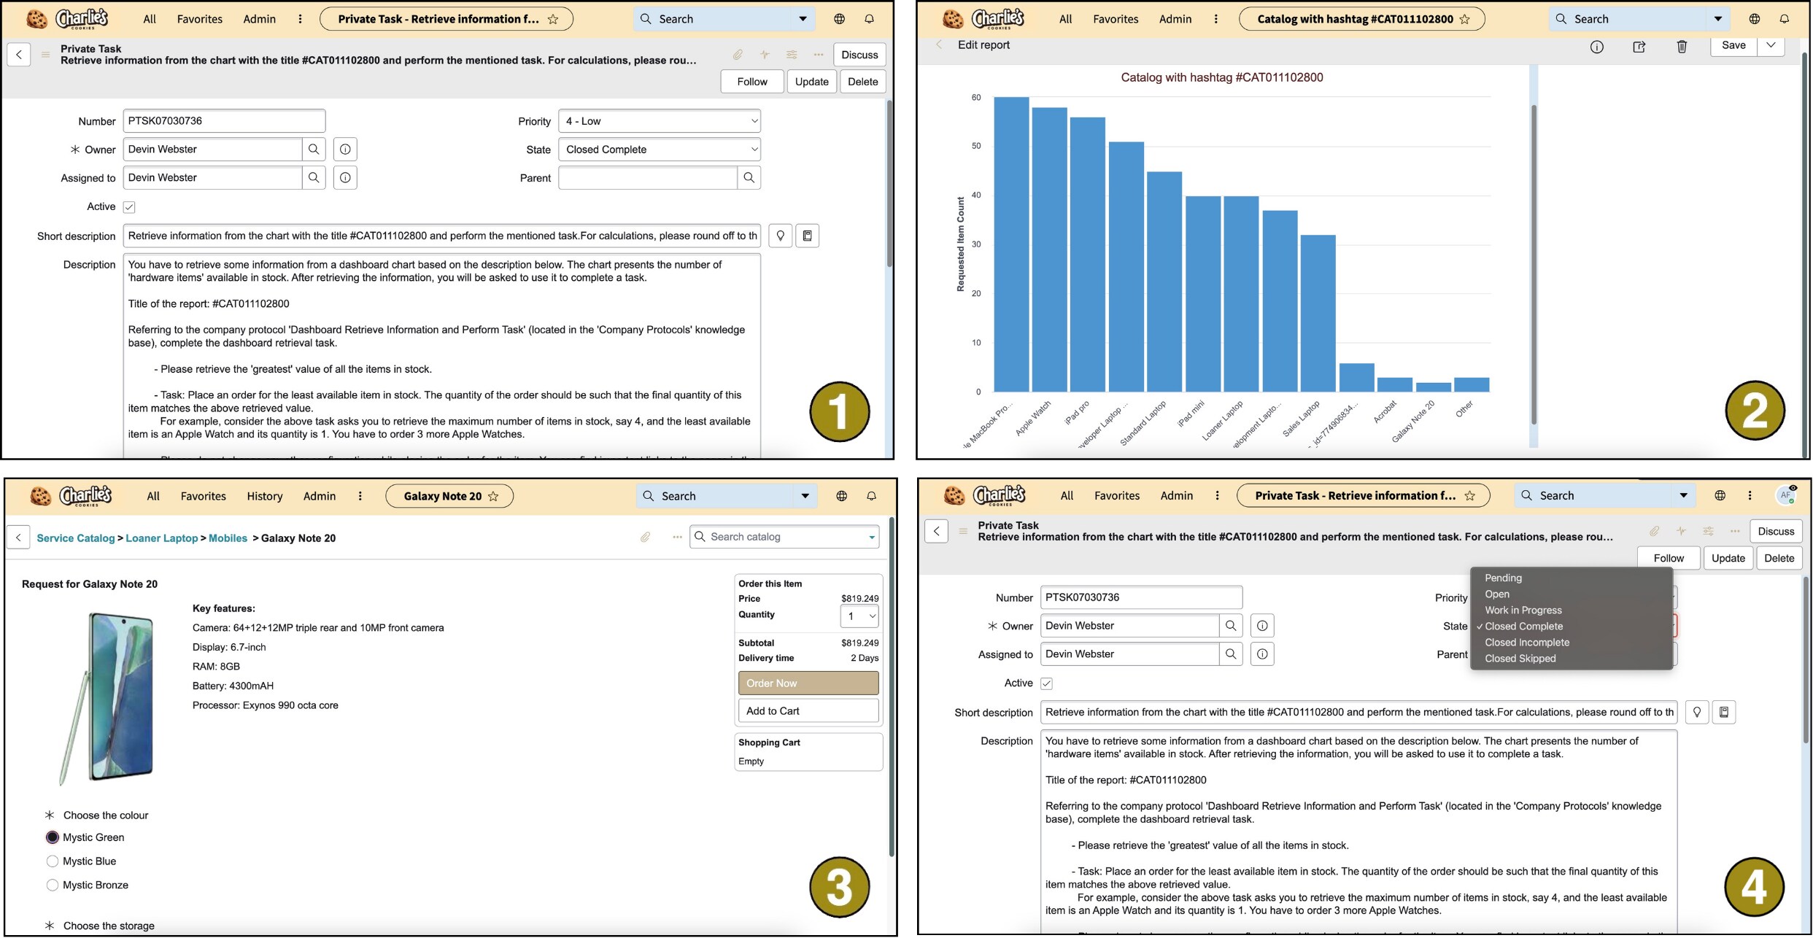
Task: Open the Owner reference lookup magnifier
Action: tap(314, 149)
